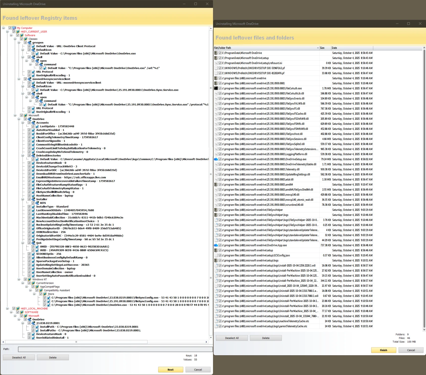Click the Next button in registry window
Image resolution: width=426 pixels, height=375 pixels.
click(171, 370)
